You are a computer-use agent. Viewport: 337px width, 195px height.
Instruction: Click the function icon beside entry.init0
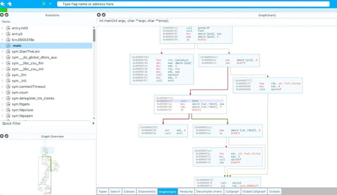point(8,28)
